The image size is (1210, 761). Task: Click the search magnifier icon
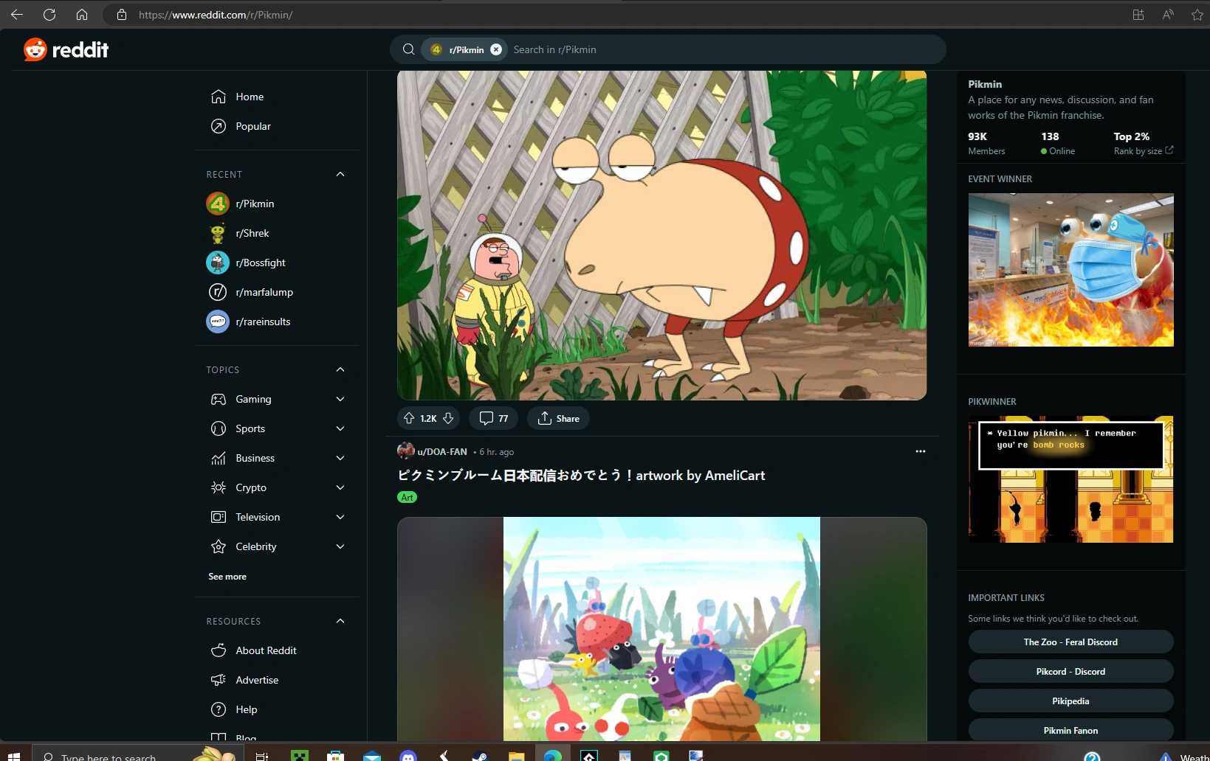(408, 49)
